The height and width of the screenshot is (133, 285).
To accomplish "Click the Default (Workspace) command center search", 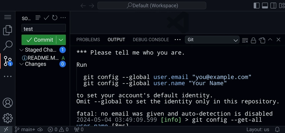I will click(x=152, y=6).
